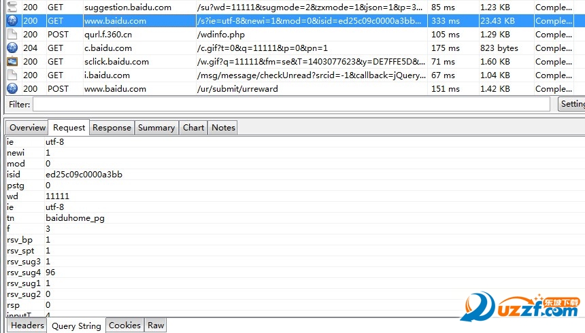585x333 pixels.
Task: Select the rsv_sug1 parameter row
Action: [x=295, y=283]
